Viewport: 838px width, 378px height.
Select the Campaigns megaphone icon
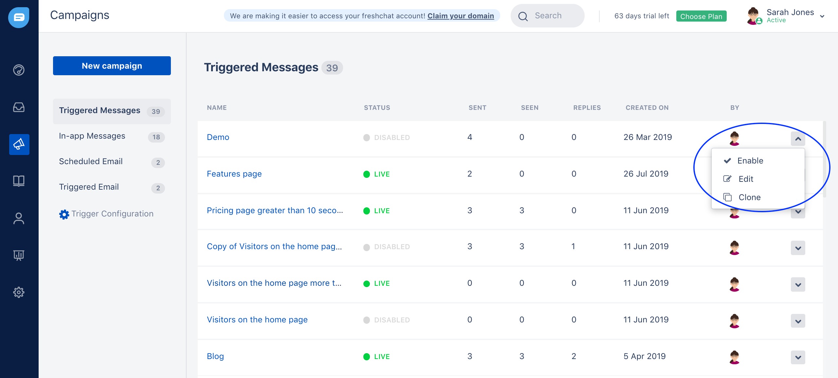click(19, 144)
